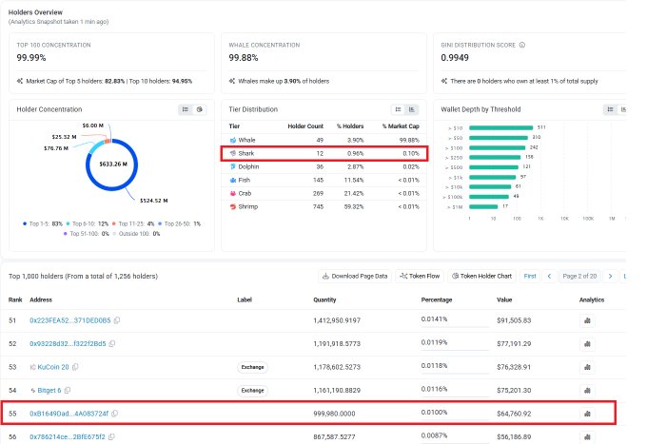Copy address 0x223FEA52...371DE00B5
Screen dimensions: 647x444
click(x=117, y=320)
